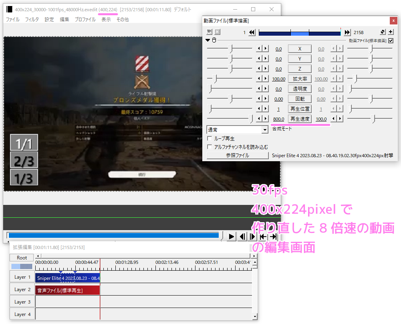Step one frame back with the frame-back icon
The width and height of the screenshot is (401, 324).
242,237
